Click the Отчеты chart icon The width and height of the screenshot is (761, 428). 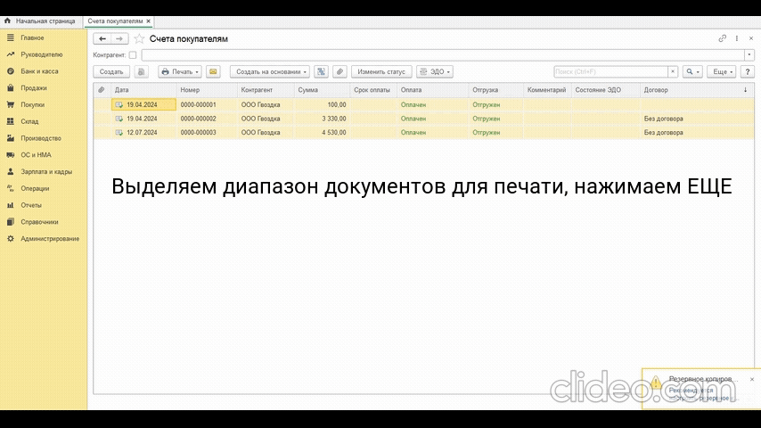(x=10, y=205)
